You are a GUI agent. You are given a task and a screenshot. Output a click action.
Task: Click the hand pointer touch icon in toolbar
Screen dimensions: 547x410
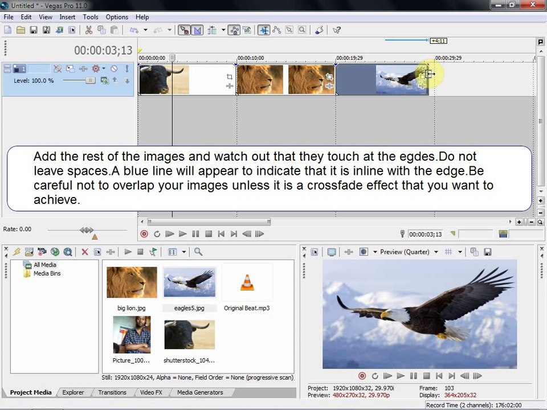(319, 30)
